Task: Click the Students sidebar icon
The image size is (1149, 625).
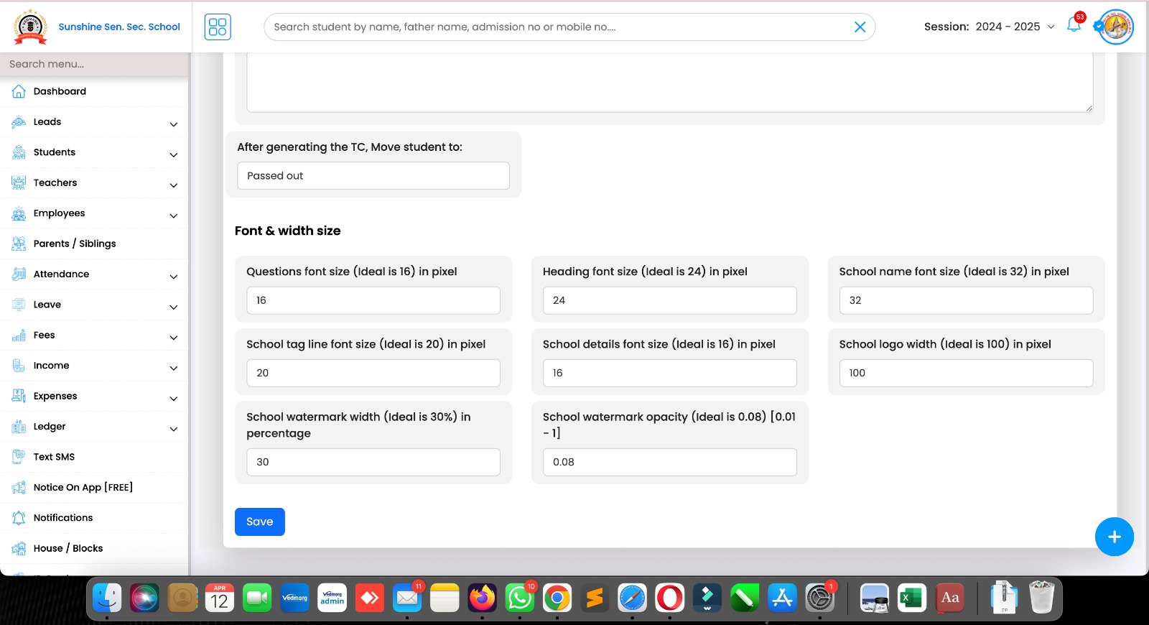Action: [x=19, y=152]
